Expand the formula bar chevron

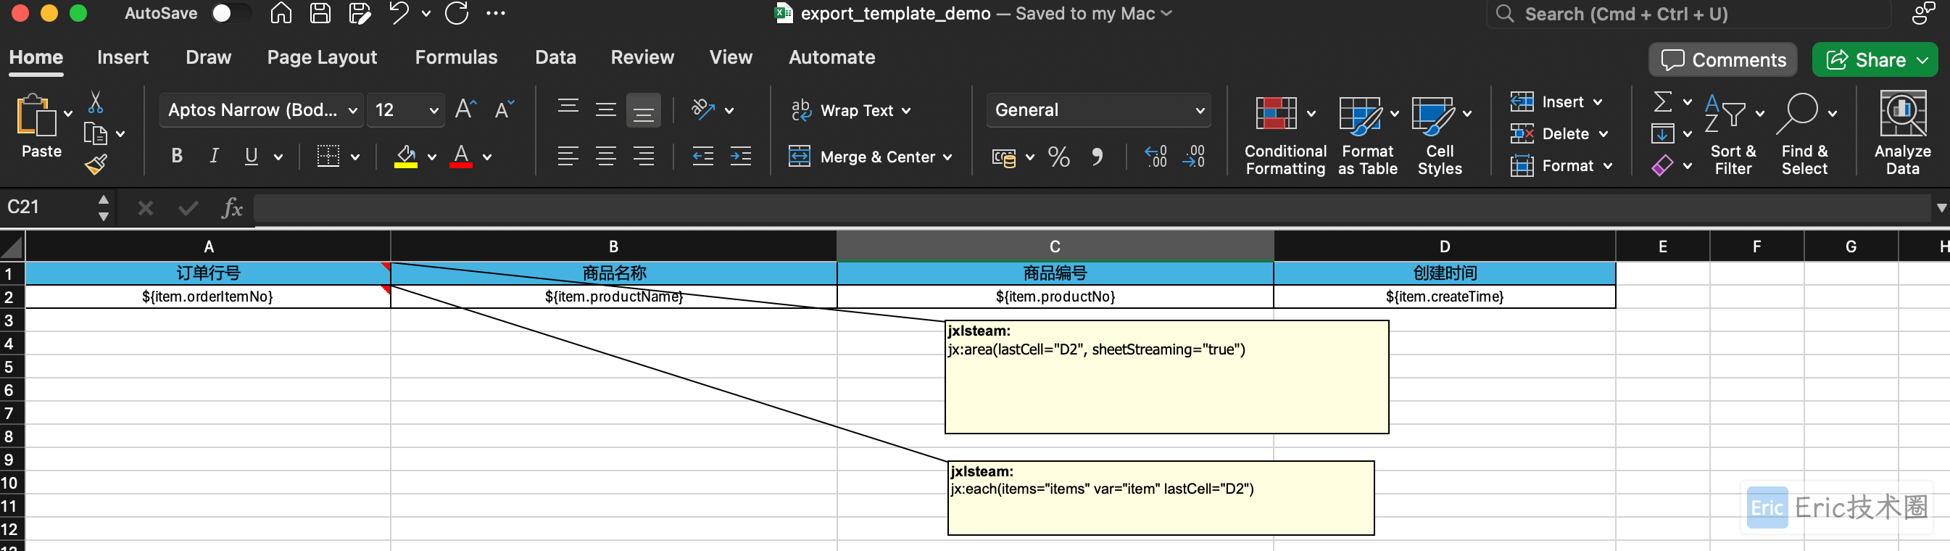1941,207
